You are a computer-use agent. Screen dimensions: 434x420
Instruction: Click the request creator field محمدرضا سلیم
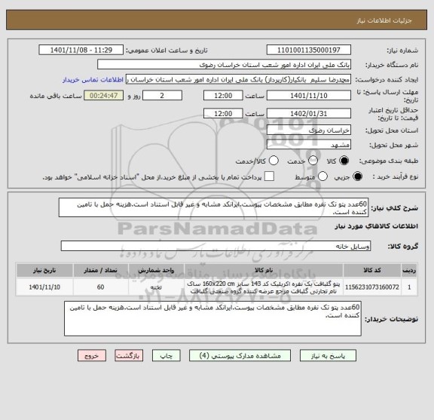click(238, 80)
